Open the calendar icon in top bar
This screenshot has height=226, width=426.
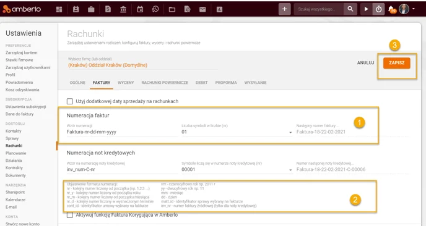point(140,9)
